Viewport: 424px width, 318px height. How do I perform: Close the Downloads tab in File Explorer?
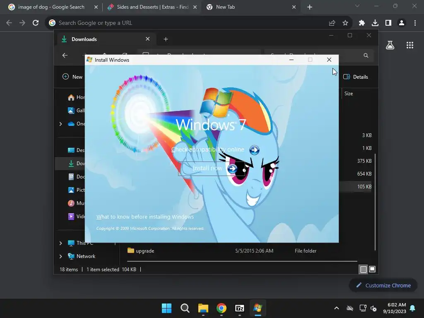[x=148, y=39]
